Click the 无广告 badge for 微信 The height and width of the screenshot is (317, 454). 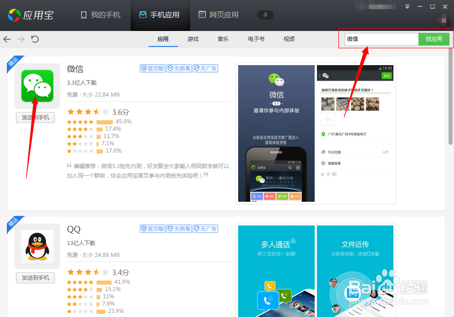pyautogui.click(x=205, y=68)
